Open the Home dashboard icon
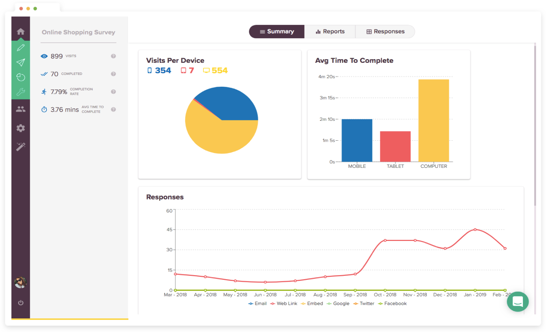 (x=21, y=31)
